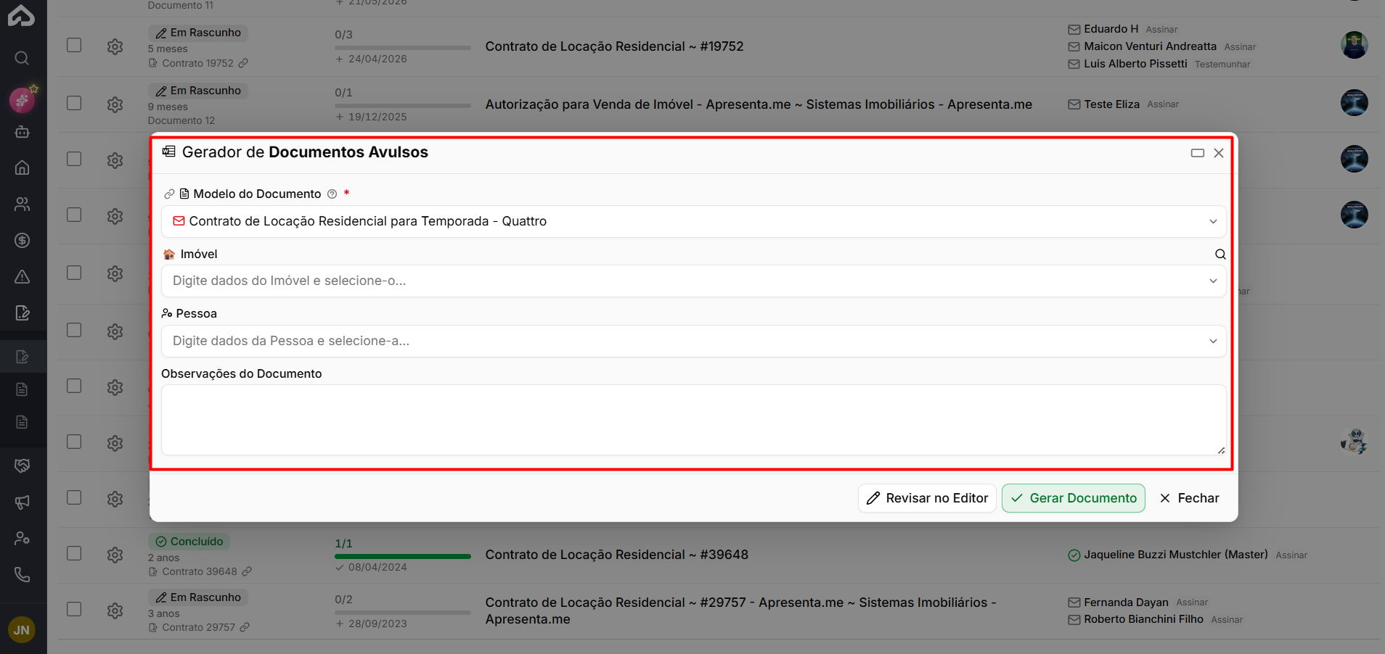Open the finance dollar icon in sidebar

pyautogui.click(x=22, y=240)
